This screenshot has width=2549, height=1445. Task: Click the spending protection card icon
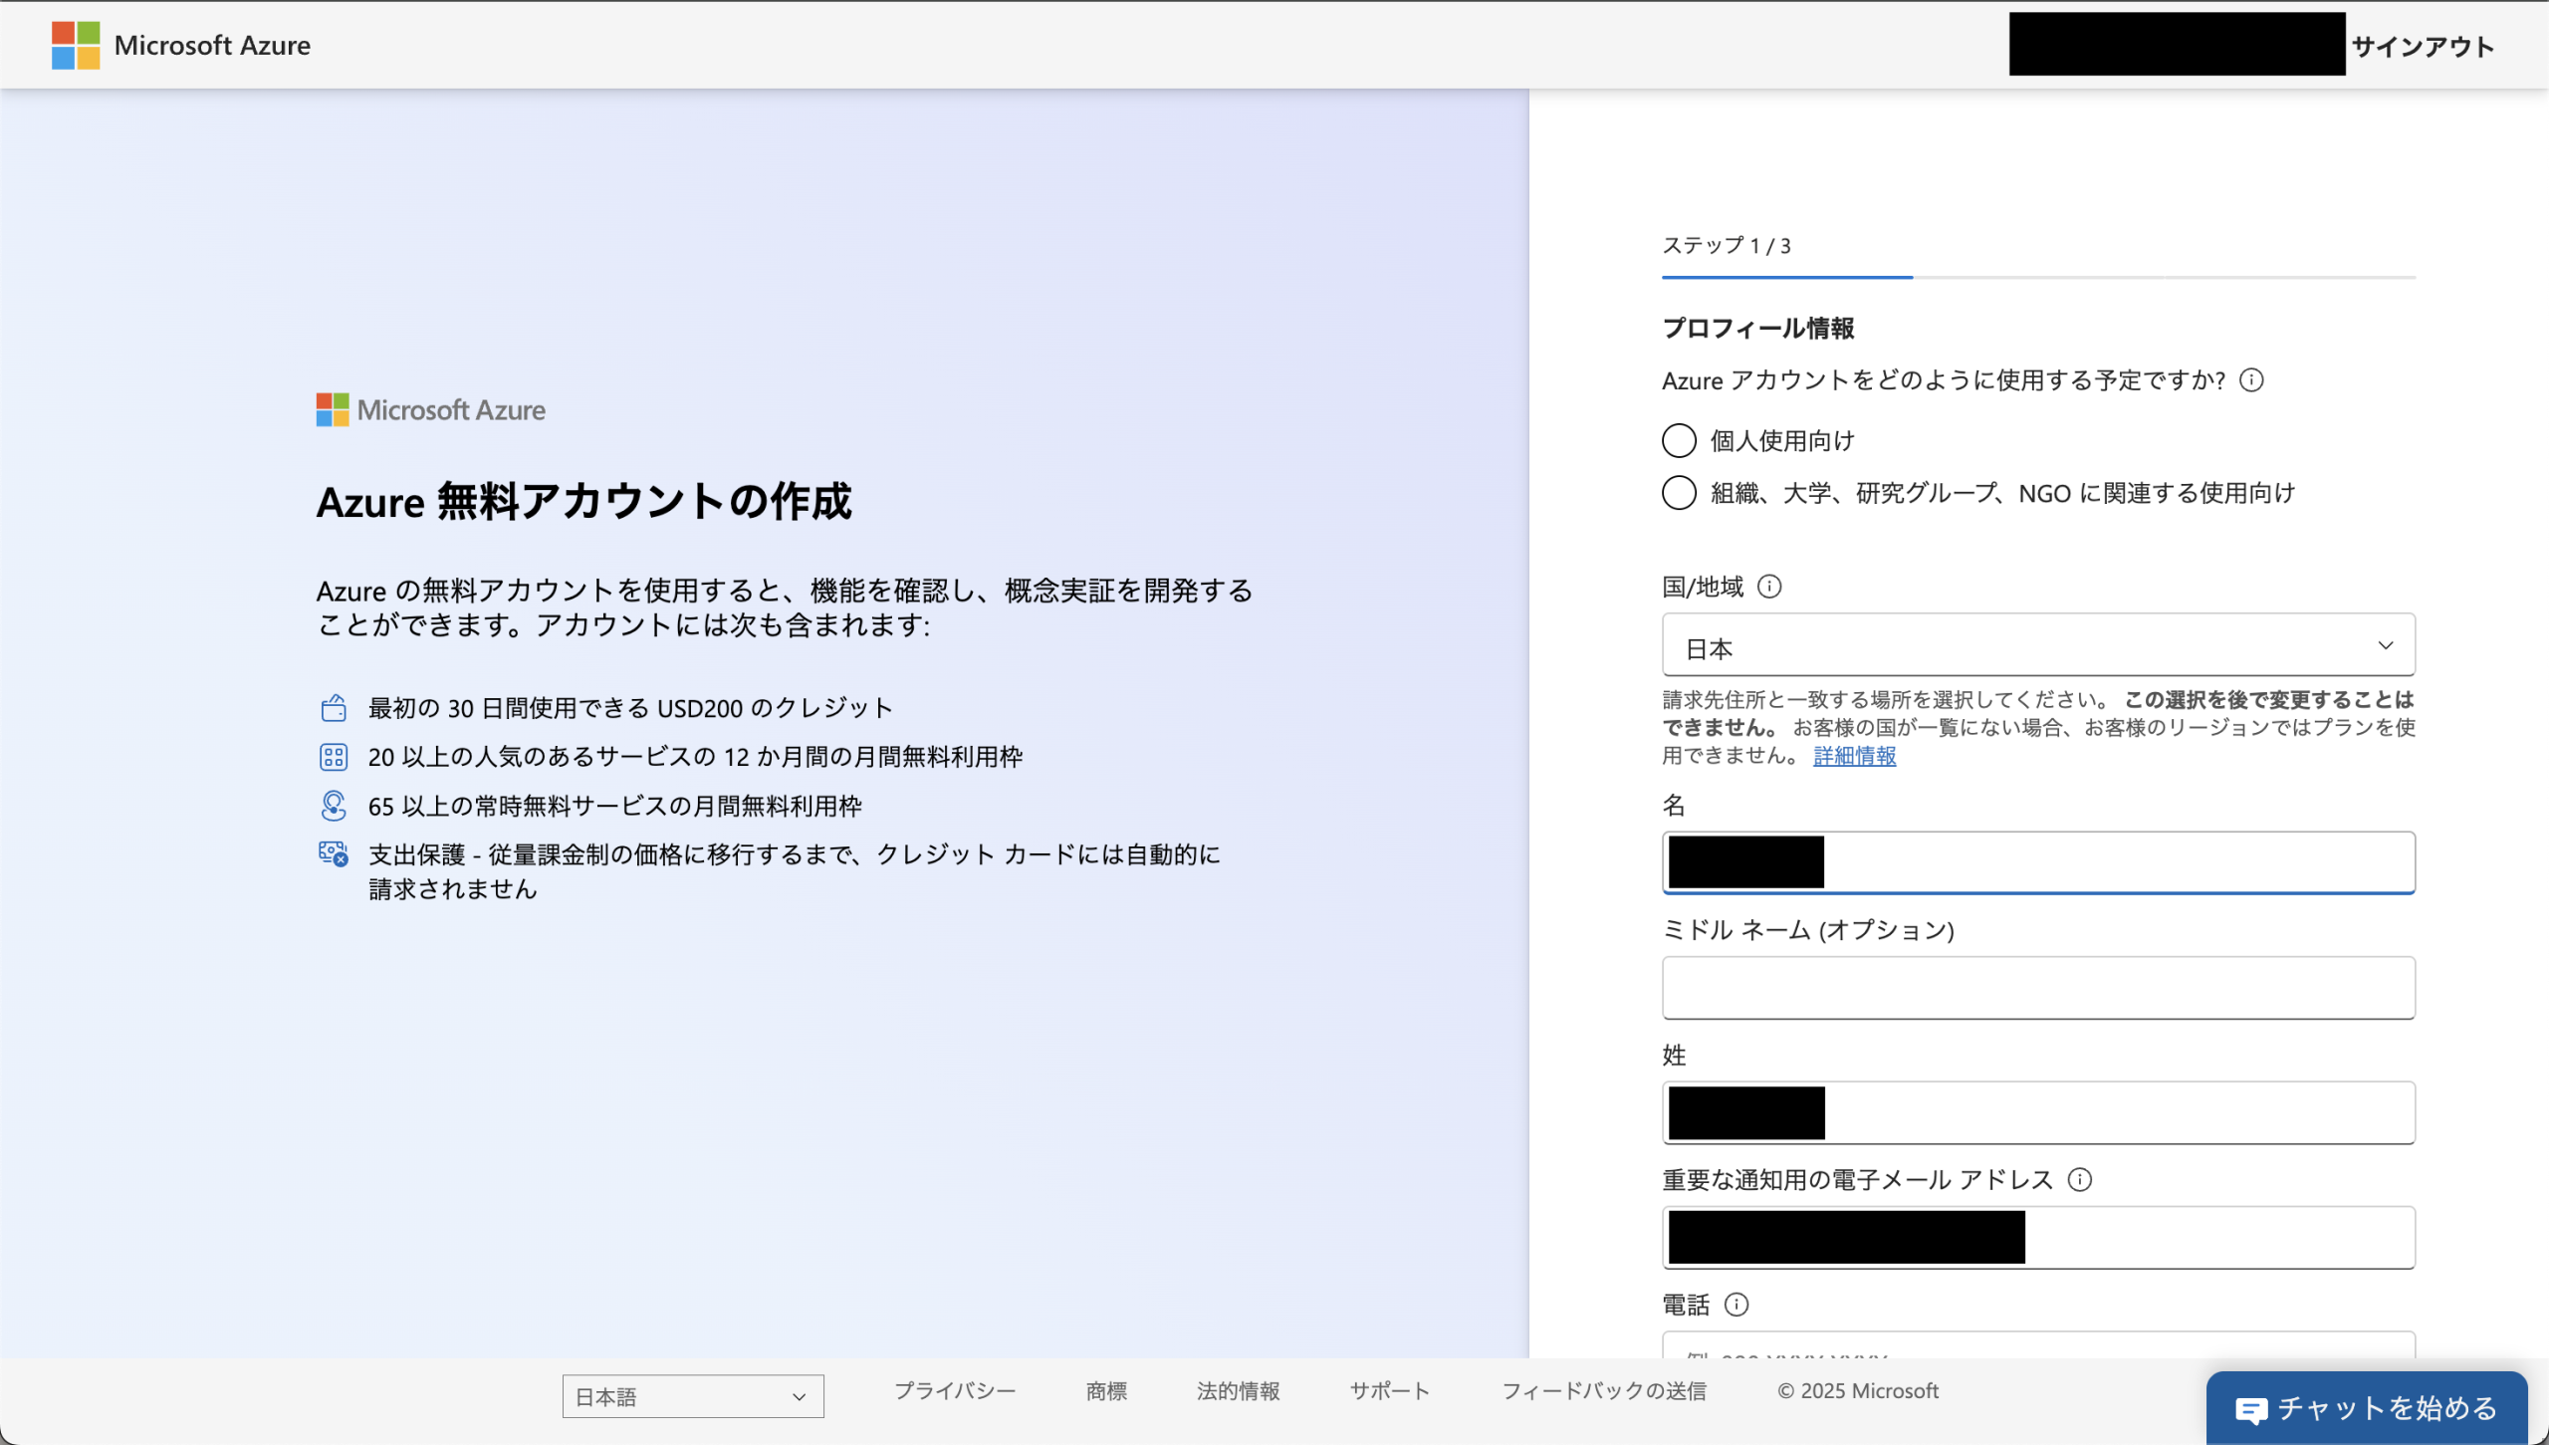334,854
